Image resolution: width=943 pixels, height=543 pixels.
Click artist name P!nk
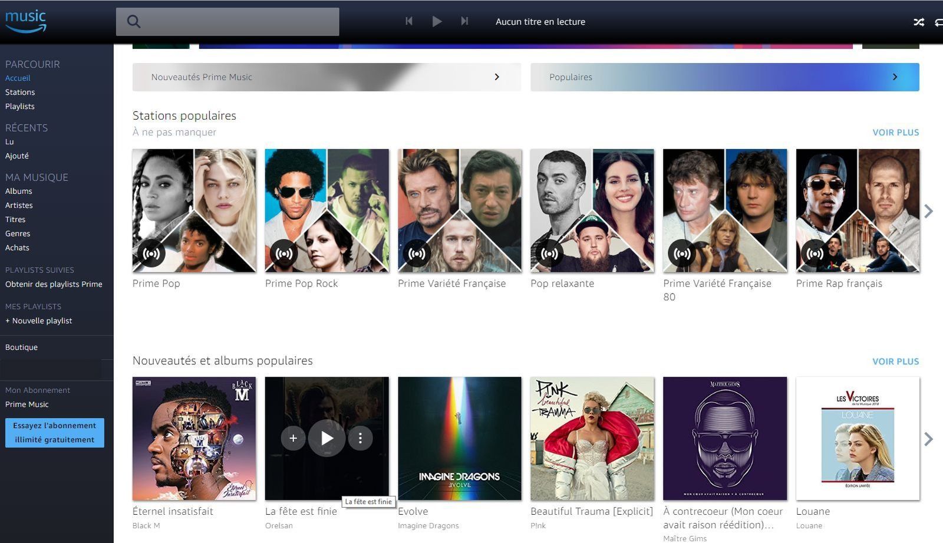pyautogui.click(x=538, y=526)
